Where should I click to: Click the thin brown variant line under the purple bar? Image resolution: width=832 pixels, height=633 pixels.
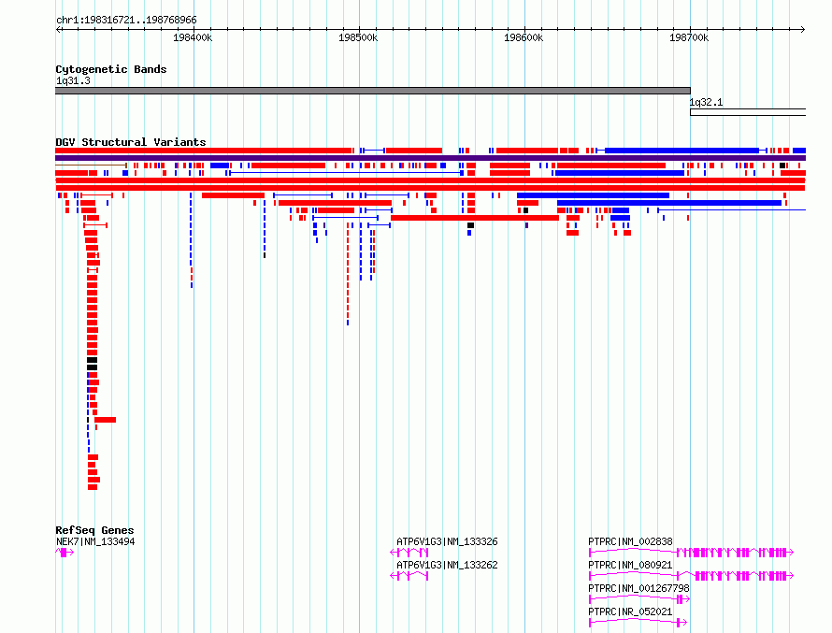pyautogui.click(x=91, y=165)
